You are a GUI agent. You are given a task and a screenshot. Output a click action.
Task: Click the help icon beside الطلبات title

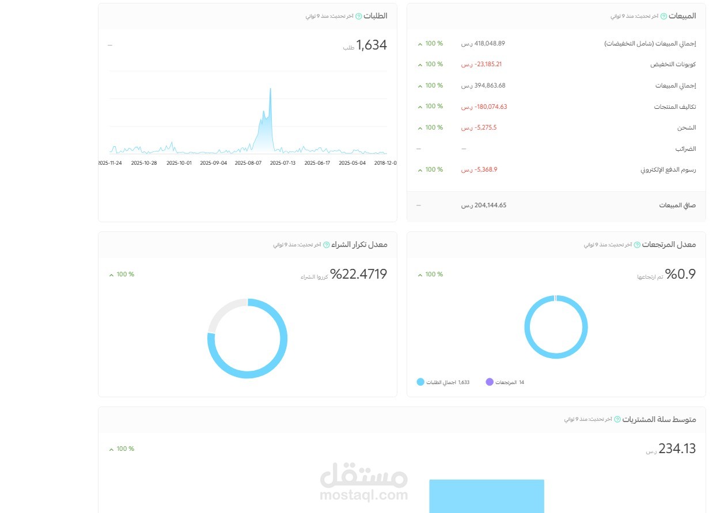(x=359, y=16)
